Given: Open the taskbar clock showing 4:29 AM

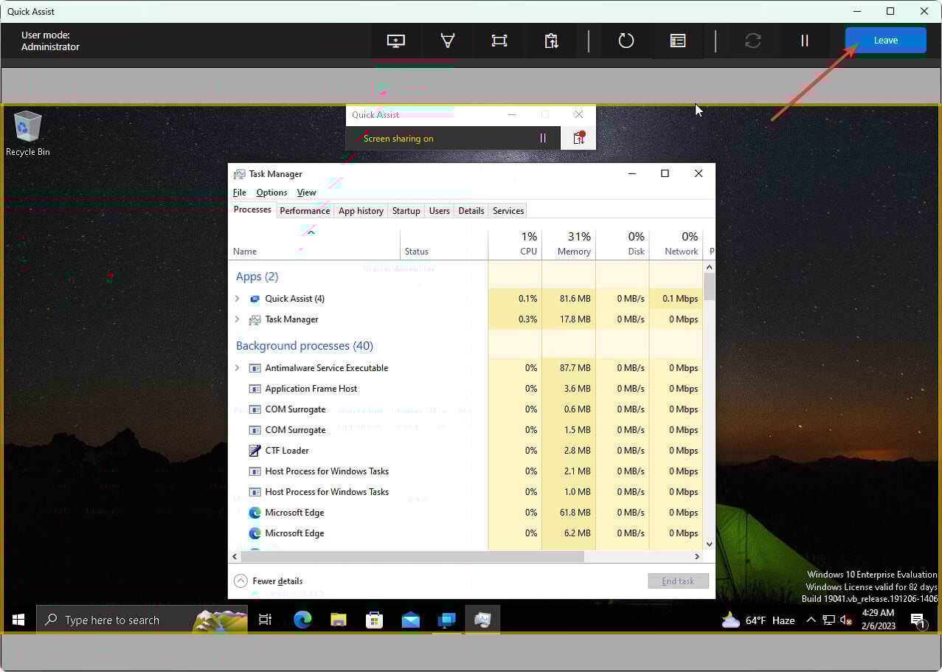Looking at the screenshot, I should pyautogui.click(x=878, y=620).
